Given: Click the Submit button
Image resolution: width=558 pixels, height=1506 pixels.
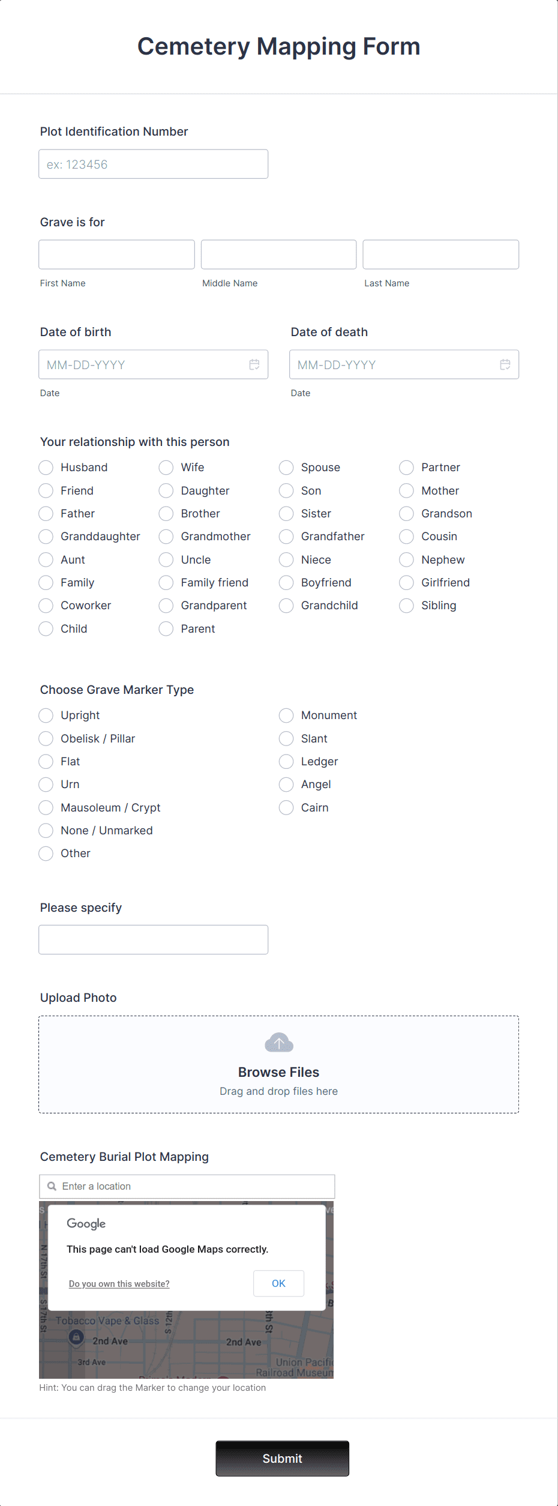Looking at the screenshot, I should pos(283,1459).
